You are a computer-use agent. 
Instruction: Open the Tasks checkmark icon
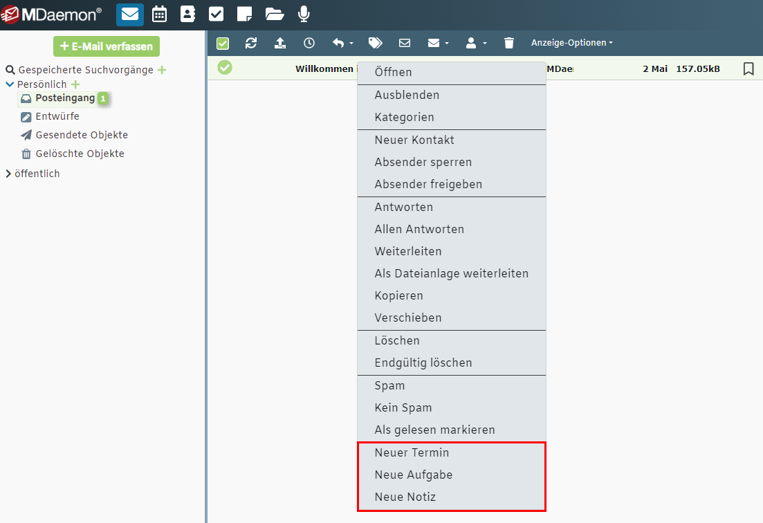pos(216,14)
